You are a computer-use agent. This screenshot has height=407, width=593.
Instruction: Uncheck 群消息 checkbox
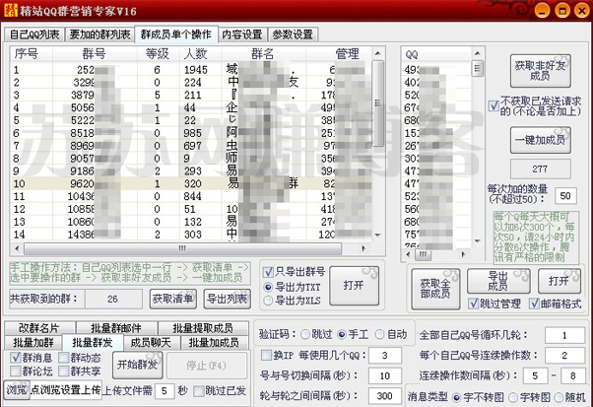click(16, 358)
